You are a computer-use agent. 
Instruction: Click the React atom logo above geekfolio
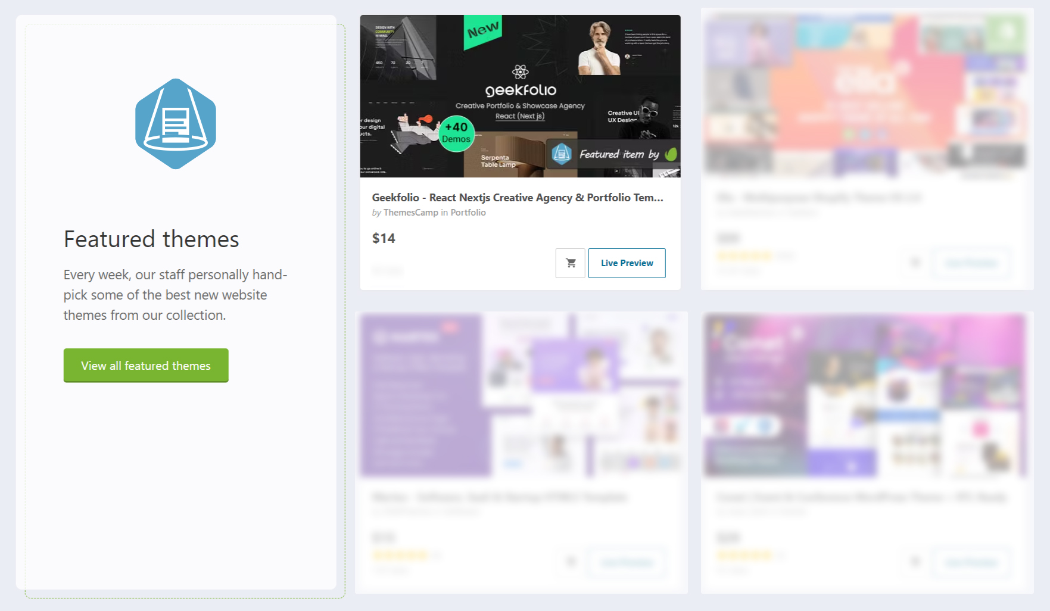[520, 72]
